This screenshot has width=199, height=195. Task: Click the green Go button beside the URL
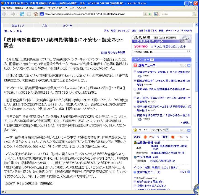coord(150,14)
